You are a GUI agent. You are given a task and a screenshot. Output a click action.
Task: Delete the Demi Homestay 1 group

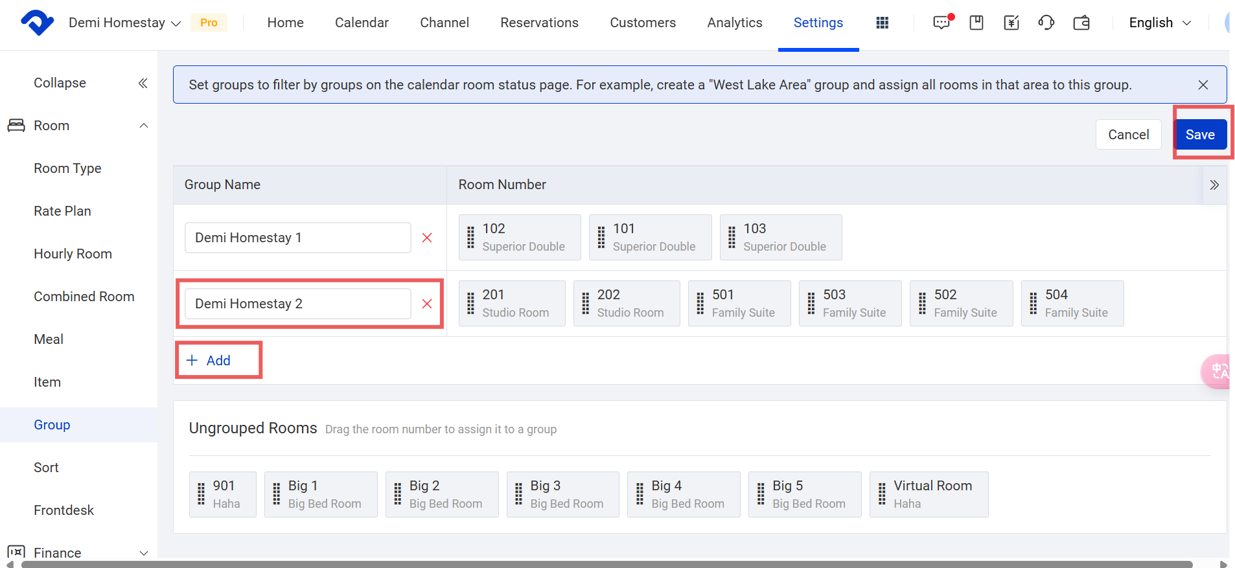427,238
